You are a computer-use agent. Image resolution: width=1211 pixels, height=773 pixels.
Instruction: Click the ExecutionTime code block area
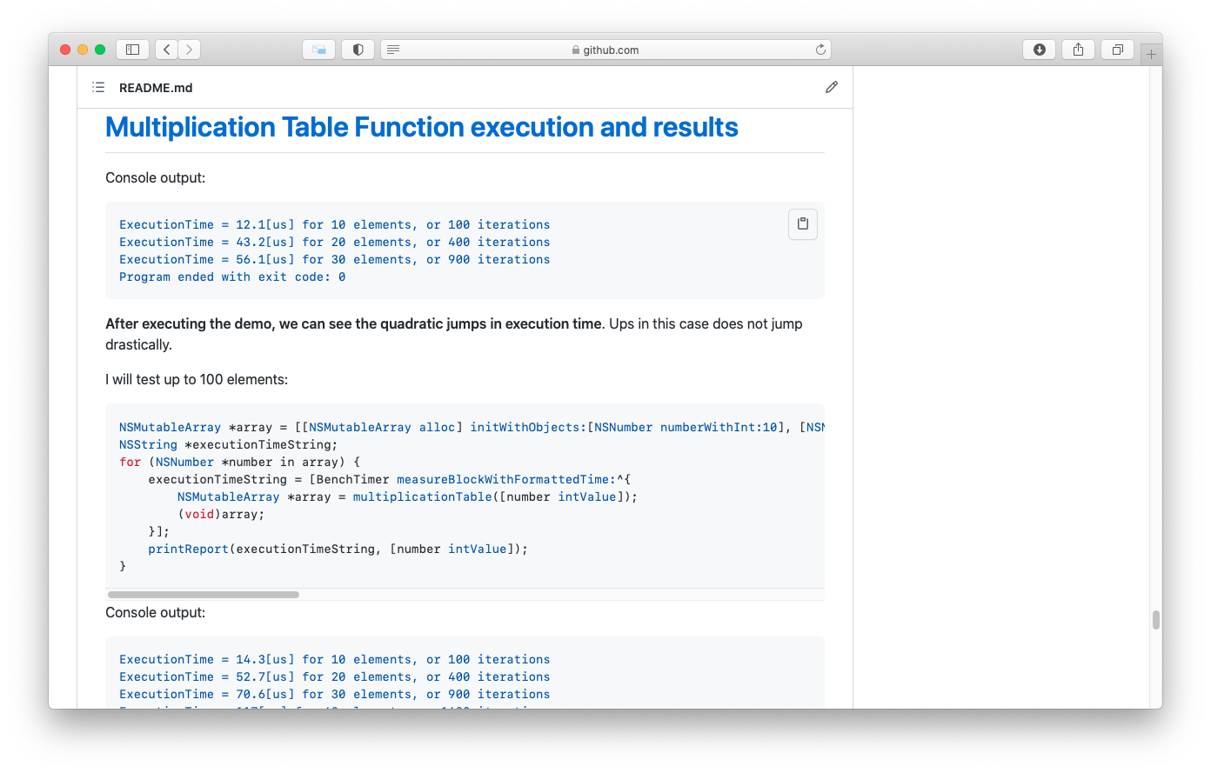click(348, 250)
